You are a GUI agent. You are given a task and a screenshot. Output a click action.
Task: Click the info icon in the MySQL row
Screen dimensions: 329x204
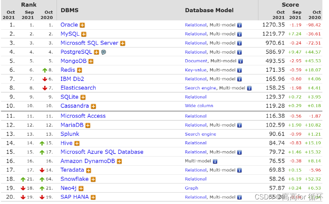[239, 34]
